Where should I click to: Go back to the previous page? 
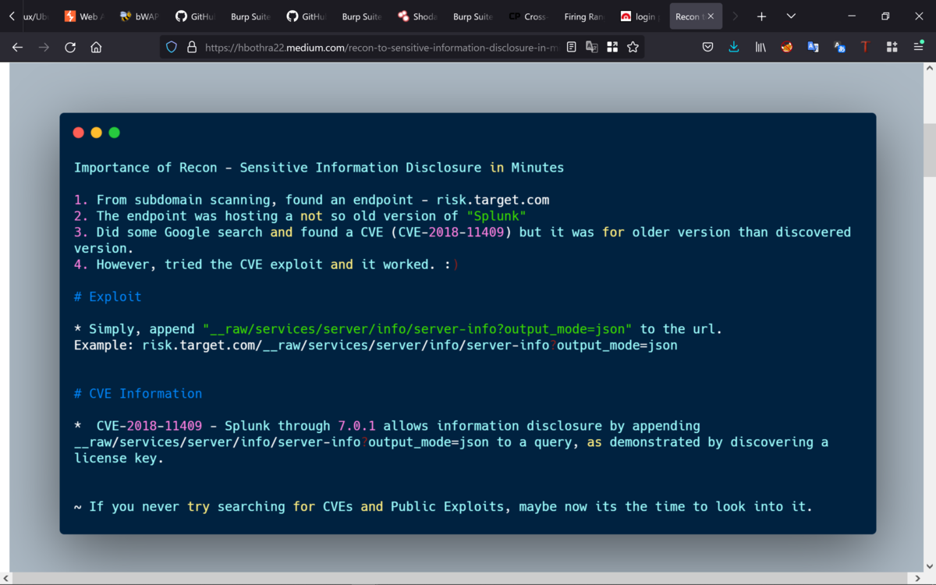(17, 48)
